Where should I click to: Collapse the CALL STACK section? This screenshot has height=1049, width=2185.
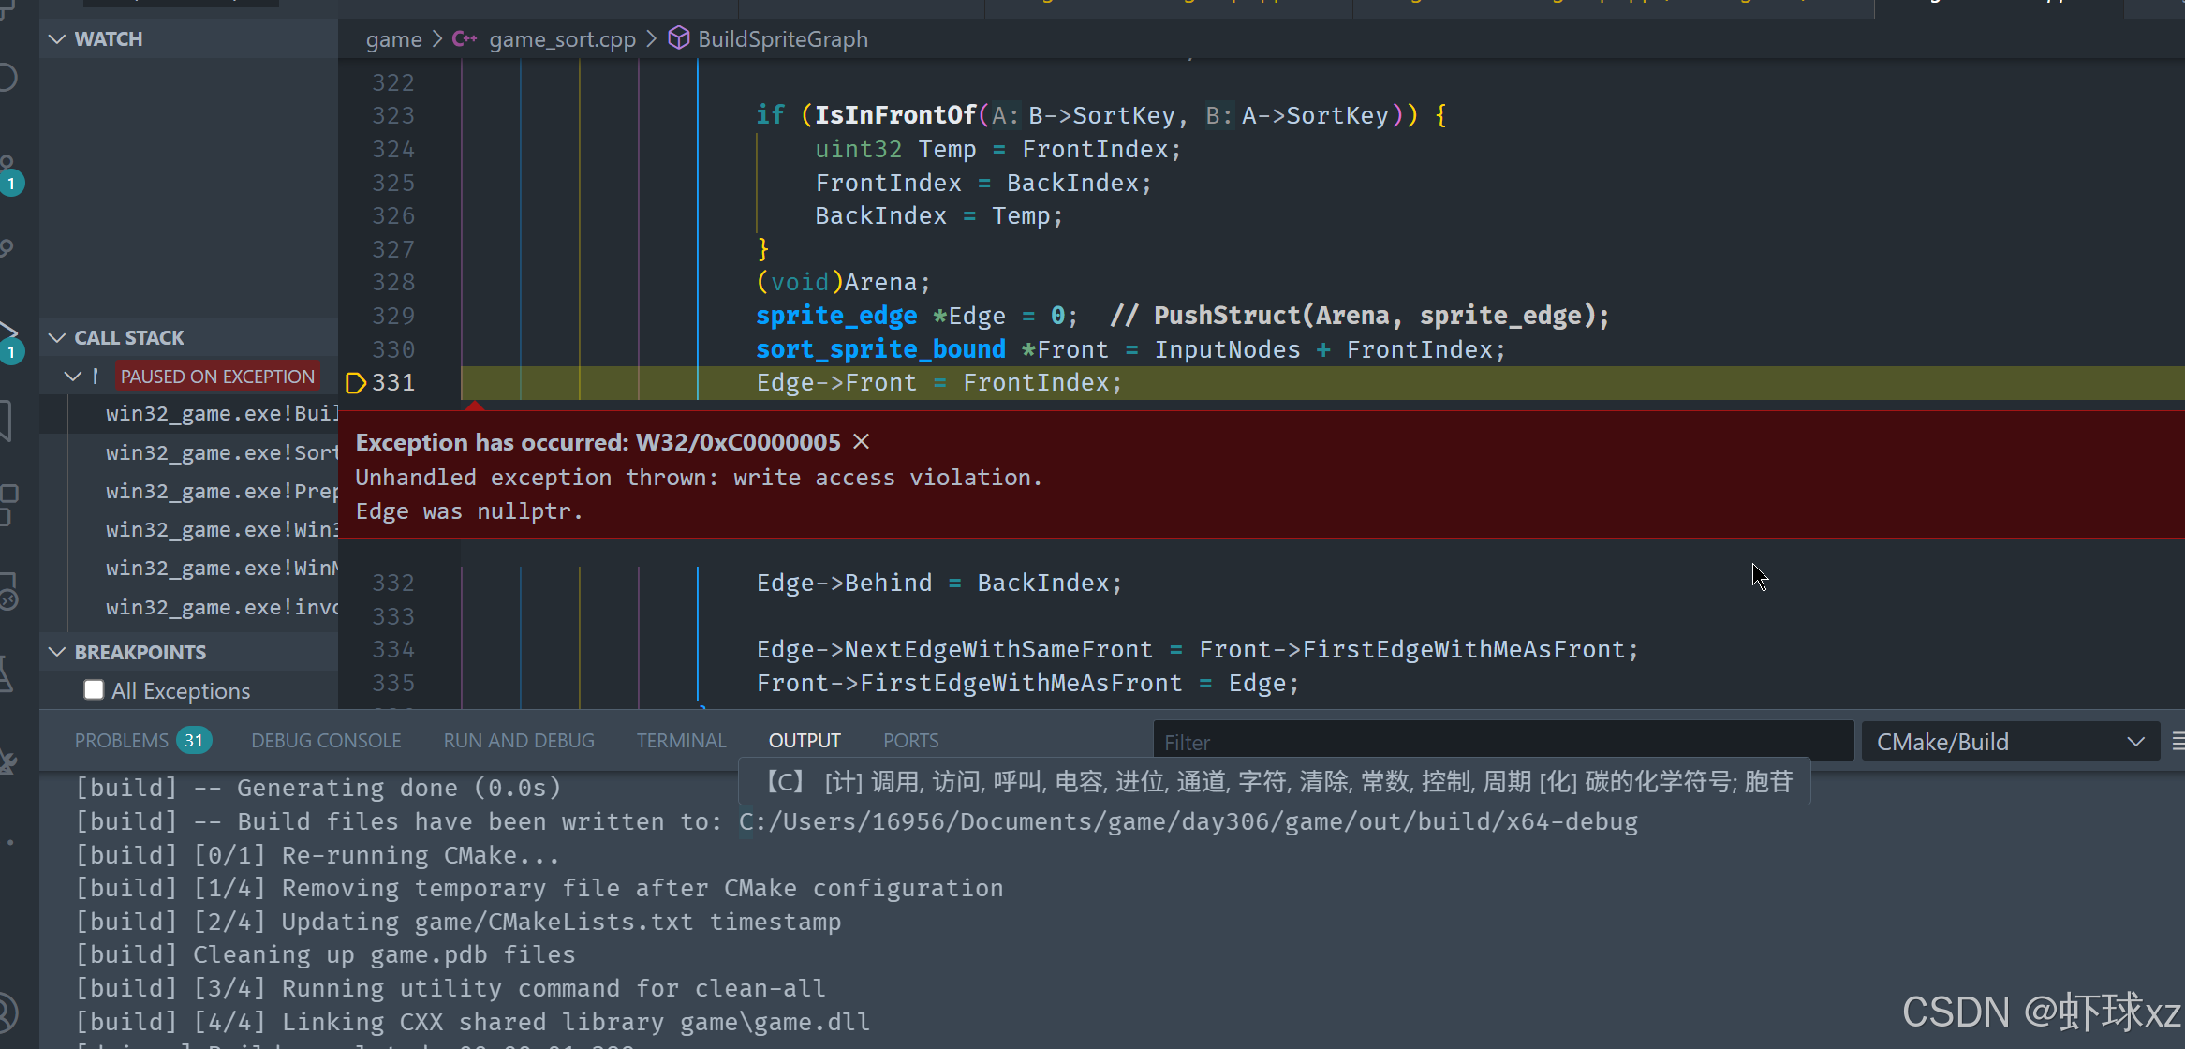pyautogui.click(x=58, y=338)
